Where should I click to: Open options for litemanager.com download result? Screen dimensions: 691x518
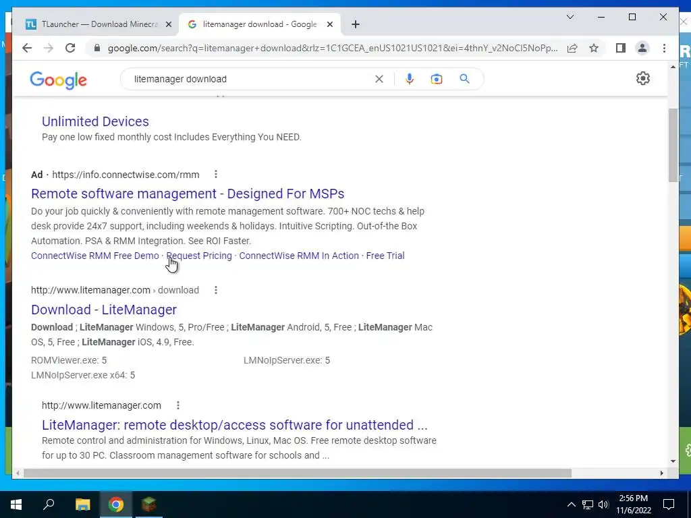coord(215,290)
